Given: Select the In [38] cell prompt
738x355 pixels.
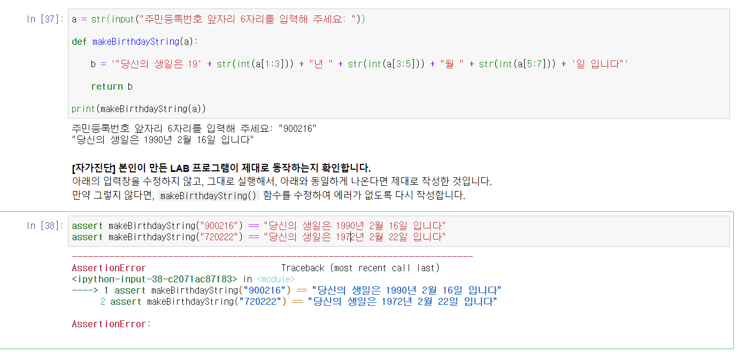Looking at the screenshot, I should (45, 226).
